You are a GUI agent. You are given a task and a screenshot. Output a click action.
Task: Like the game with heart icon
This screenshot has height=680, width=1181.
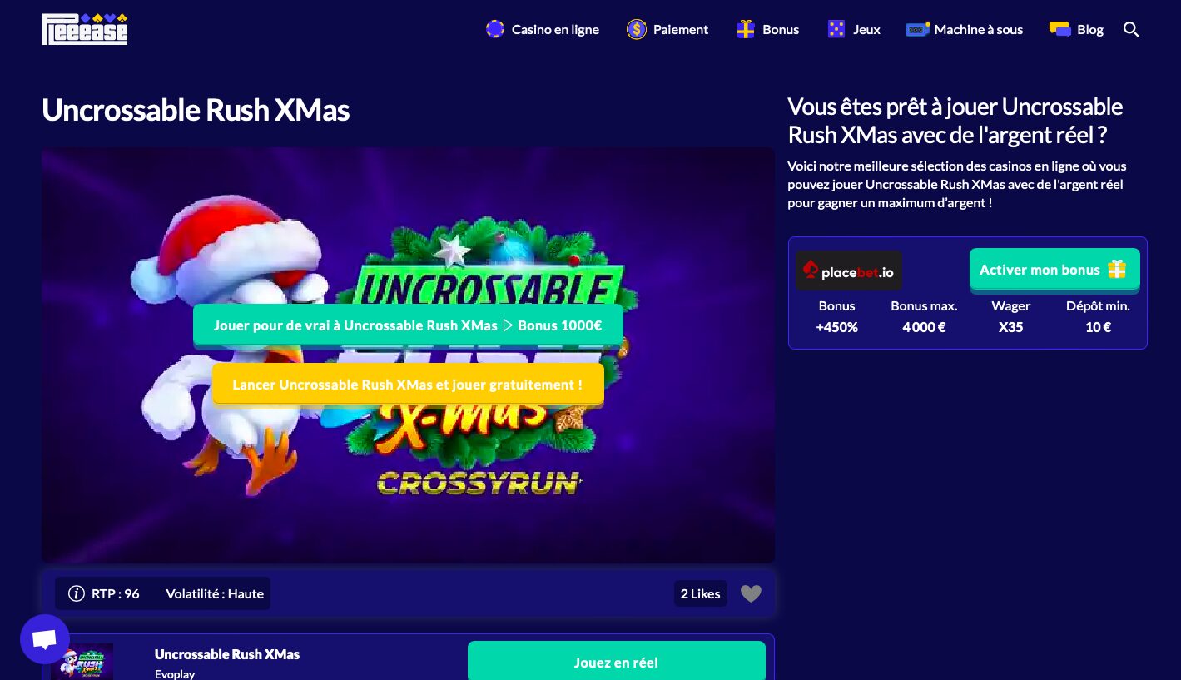point(751,594)
